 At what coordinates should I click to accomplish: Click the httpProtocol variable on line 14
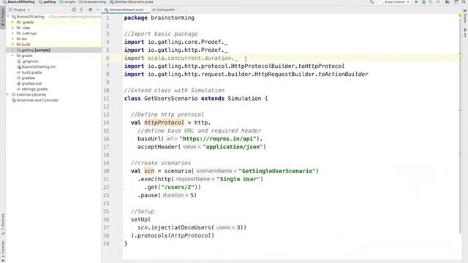pos(164,123)
